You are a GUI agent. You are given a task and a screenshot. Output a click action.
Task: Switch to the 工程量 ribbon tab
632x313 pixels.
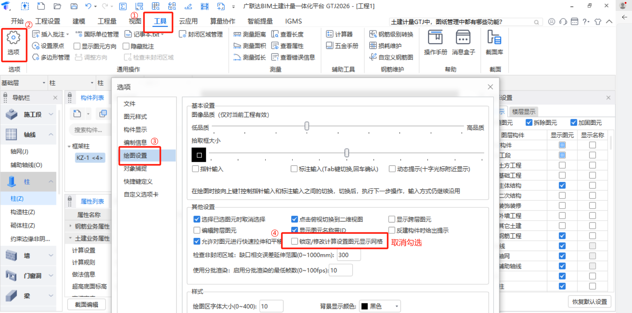pyautogui.click(x=107, y=21)
